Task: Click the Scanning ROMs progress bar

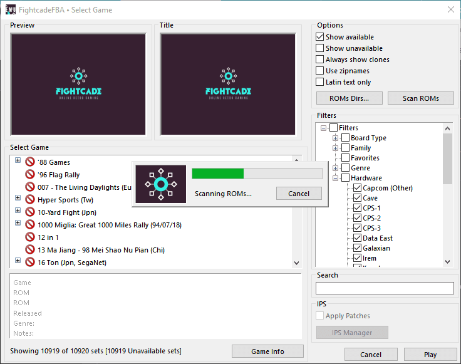Action: click(257, 174)
